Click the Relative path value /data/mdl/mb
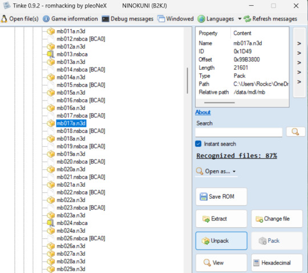The height and width of the screenshot is (273, 308). click(x=249, y=92)
